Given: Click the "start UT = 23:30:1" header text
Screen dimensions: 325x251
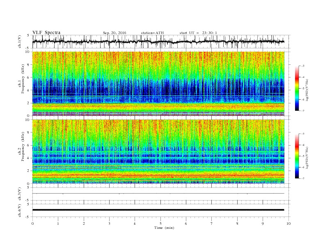Looking at the screenshot, I should click(198, 33).
